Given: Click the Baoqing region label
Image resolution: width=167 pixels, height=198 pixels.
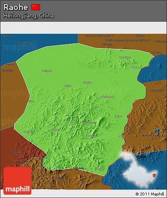Looking at the screenshot, I should tap(18, 153).
